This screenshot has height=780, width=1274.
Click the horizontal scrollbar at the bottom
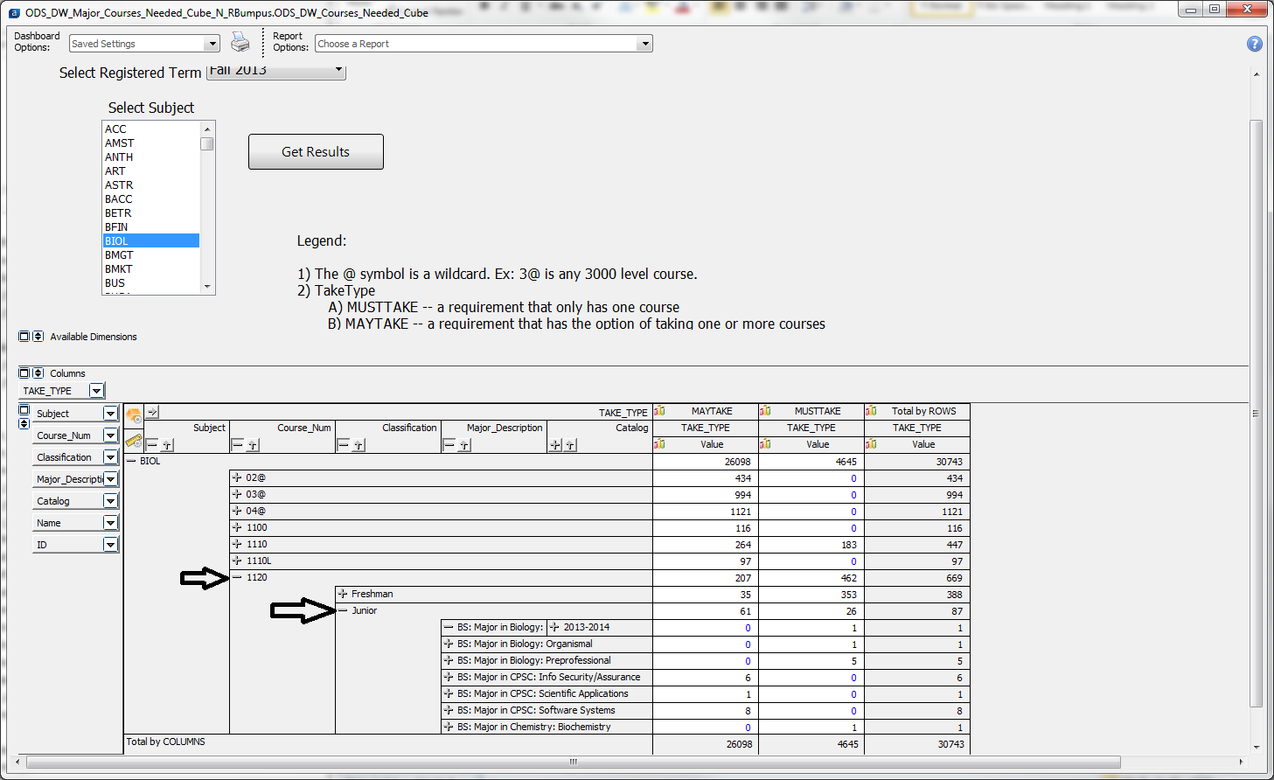(574, 762)
